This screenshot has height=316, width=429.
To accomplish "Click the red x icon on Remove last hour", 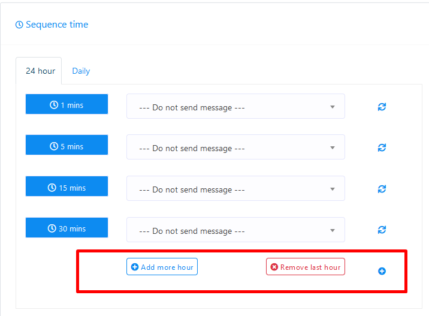I will (x=274, y=267).
